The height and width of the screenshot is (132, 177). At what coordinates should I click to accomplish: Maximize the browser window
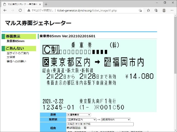click(x=165, y=3)
